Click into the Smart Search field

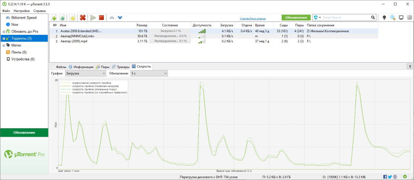346,17
